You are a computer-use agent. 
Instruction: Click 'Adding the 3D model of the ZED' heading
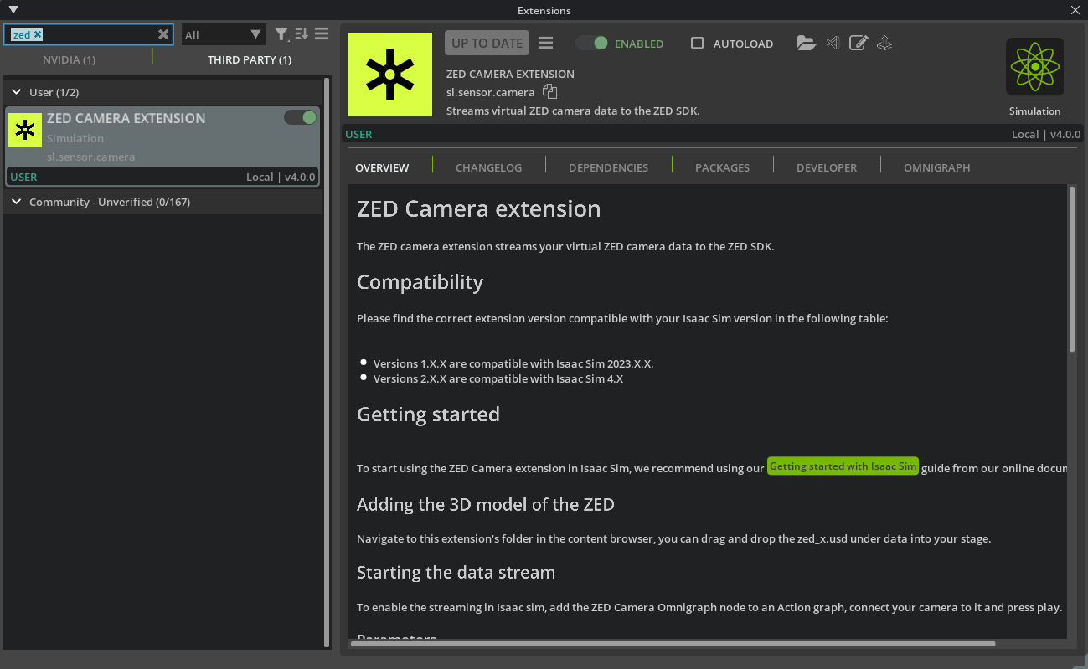point(486,504)
